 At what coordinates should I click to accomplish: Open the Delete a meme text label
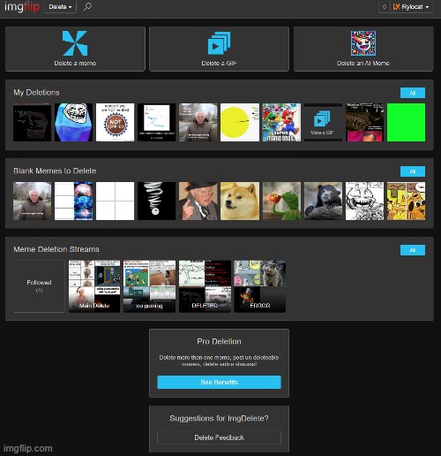75,63
